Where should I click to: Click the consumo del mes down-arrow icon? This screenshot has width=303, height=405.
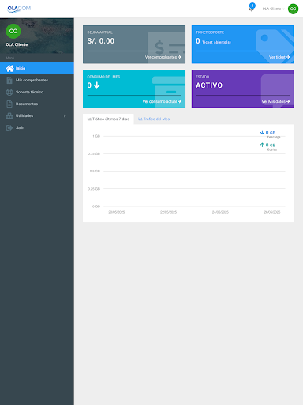[97, 85]
